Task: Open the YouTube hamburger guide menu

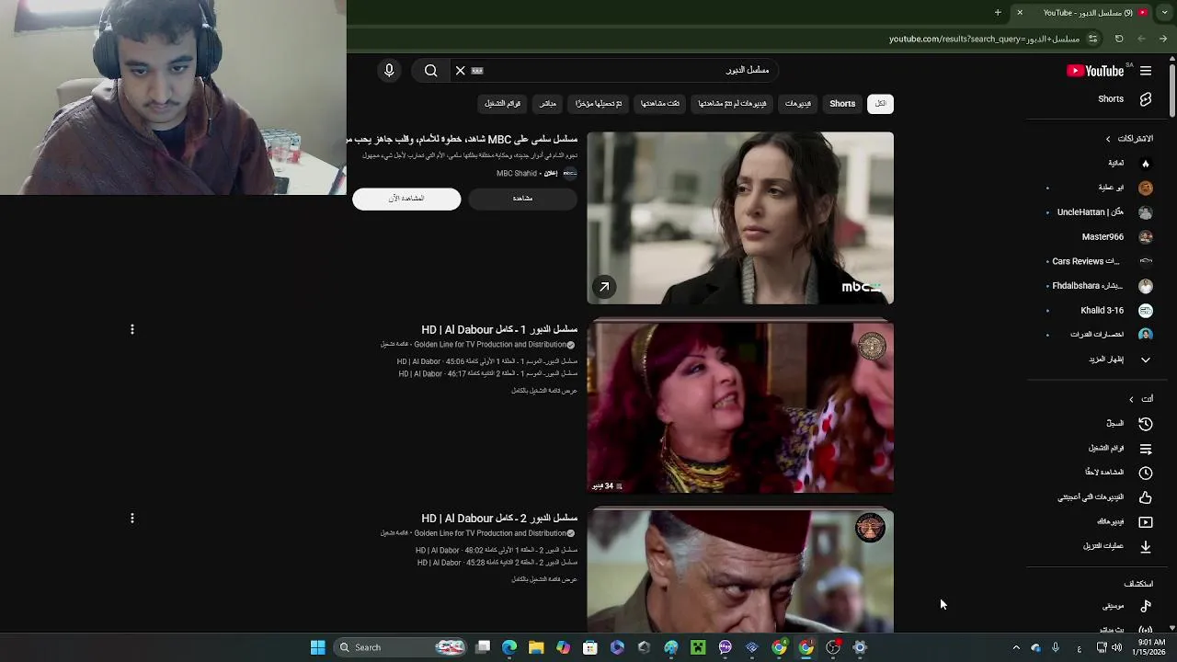Action: [x=1146, y=71]
